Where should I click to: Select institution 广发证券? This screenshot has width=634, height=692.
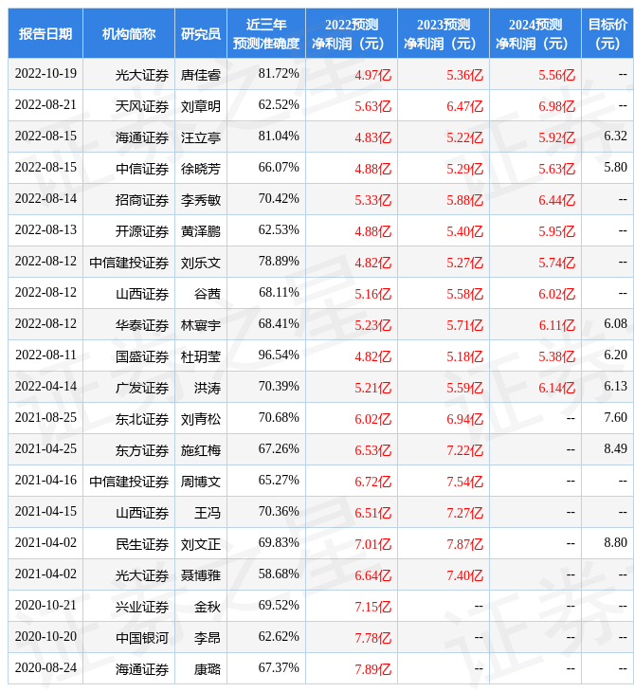pyautogui.click(x=142, y=388)
